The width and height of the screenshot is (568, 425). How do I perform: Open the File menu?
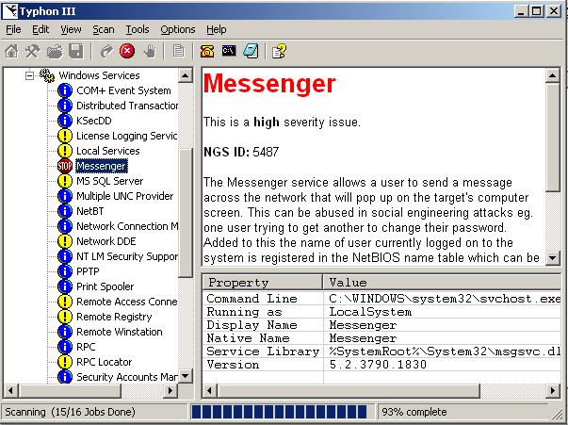[13, 29]
